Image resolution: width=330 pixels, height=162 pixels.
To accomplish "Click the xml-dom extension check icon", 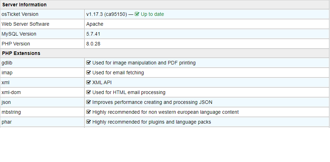I will 88,92.
